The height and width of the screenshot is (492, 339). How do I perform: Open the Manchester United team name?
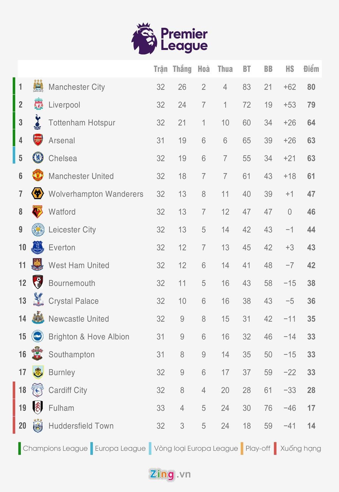pos(81,176)
